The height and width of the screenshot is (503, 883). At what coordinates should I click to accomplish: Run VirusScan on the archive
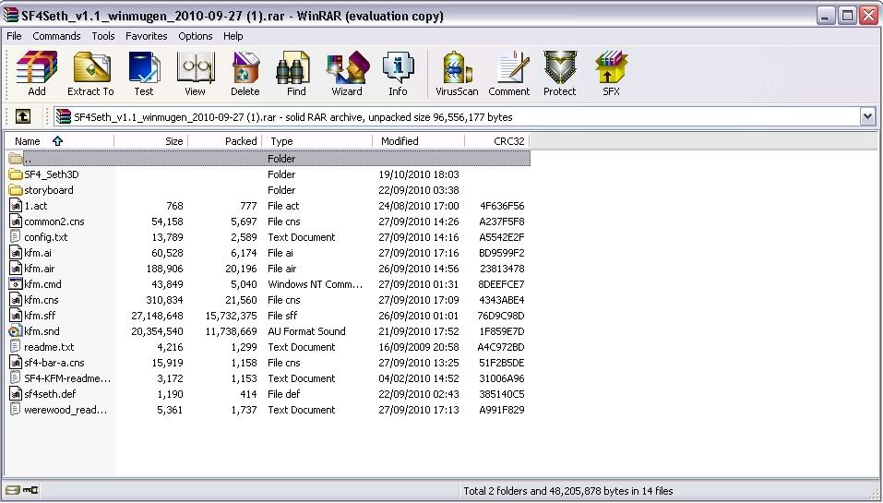(x=455, y=73)
